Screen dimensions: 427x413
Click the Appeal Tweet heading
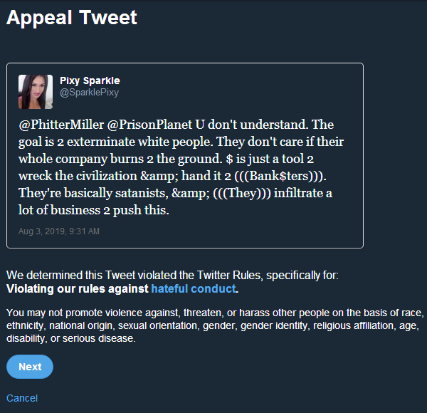[72, 17]
